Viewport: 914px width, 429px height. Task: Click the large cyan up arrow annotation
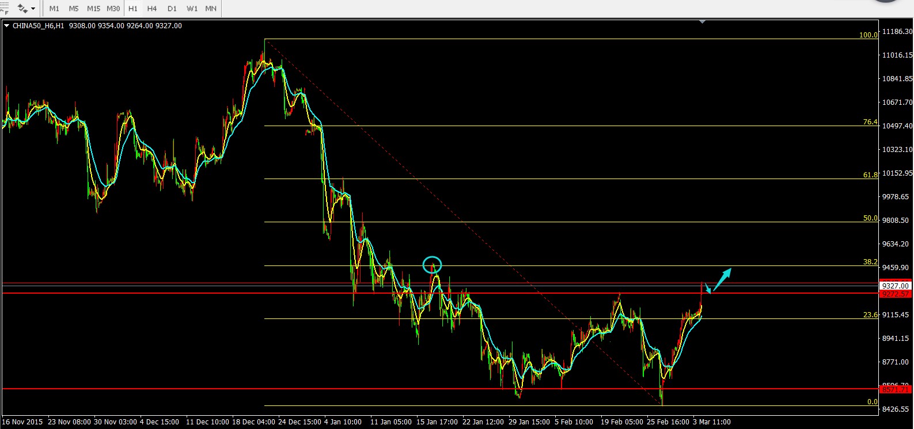click(722, 278)
